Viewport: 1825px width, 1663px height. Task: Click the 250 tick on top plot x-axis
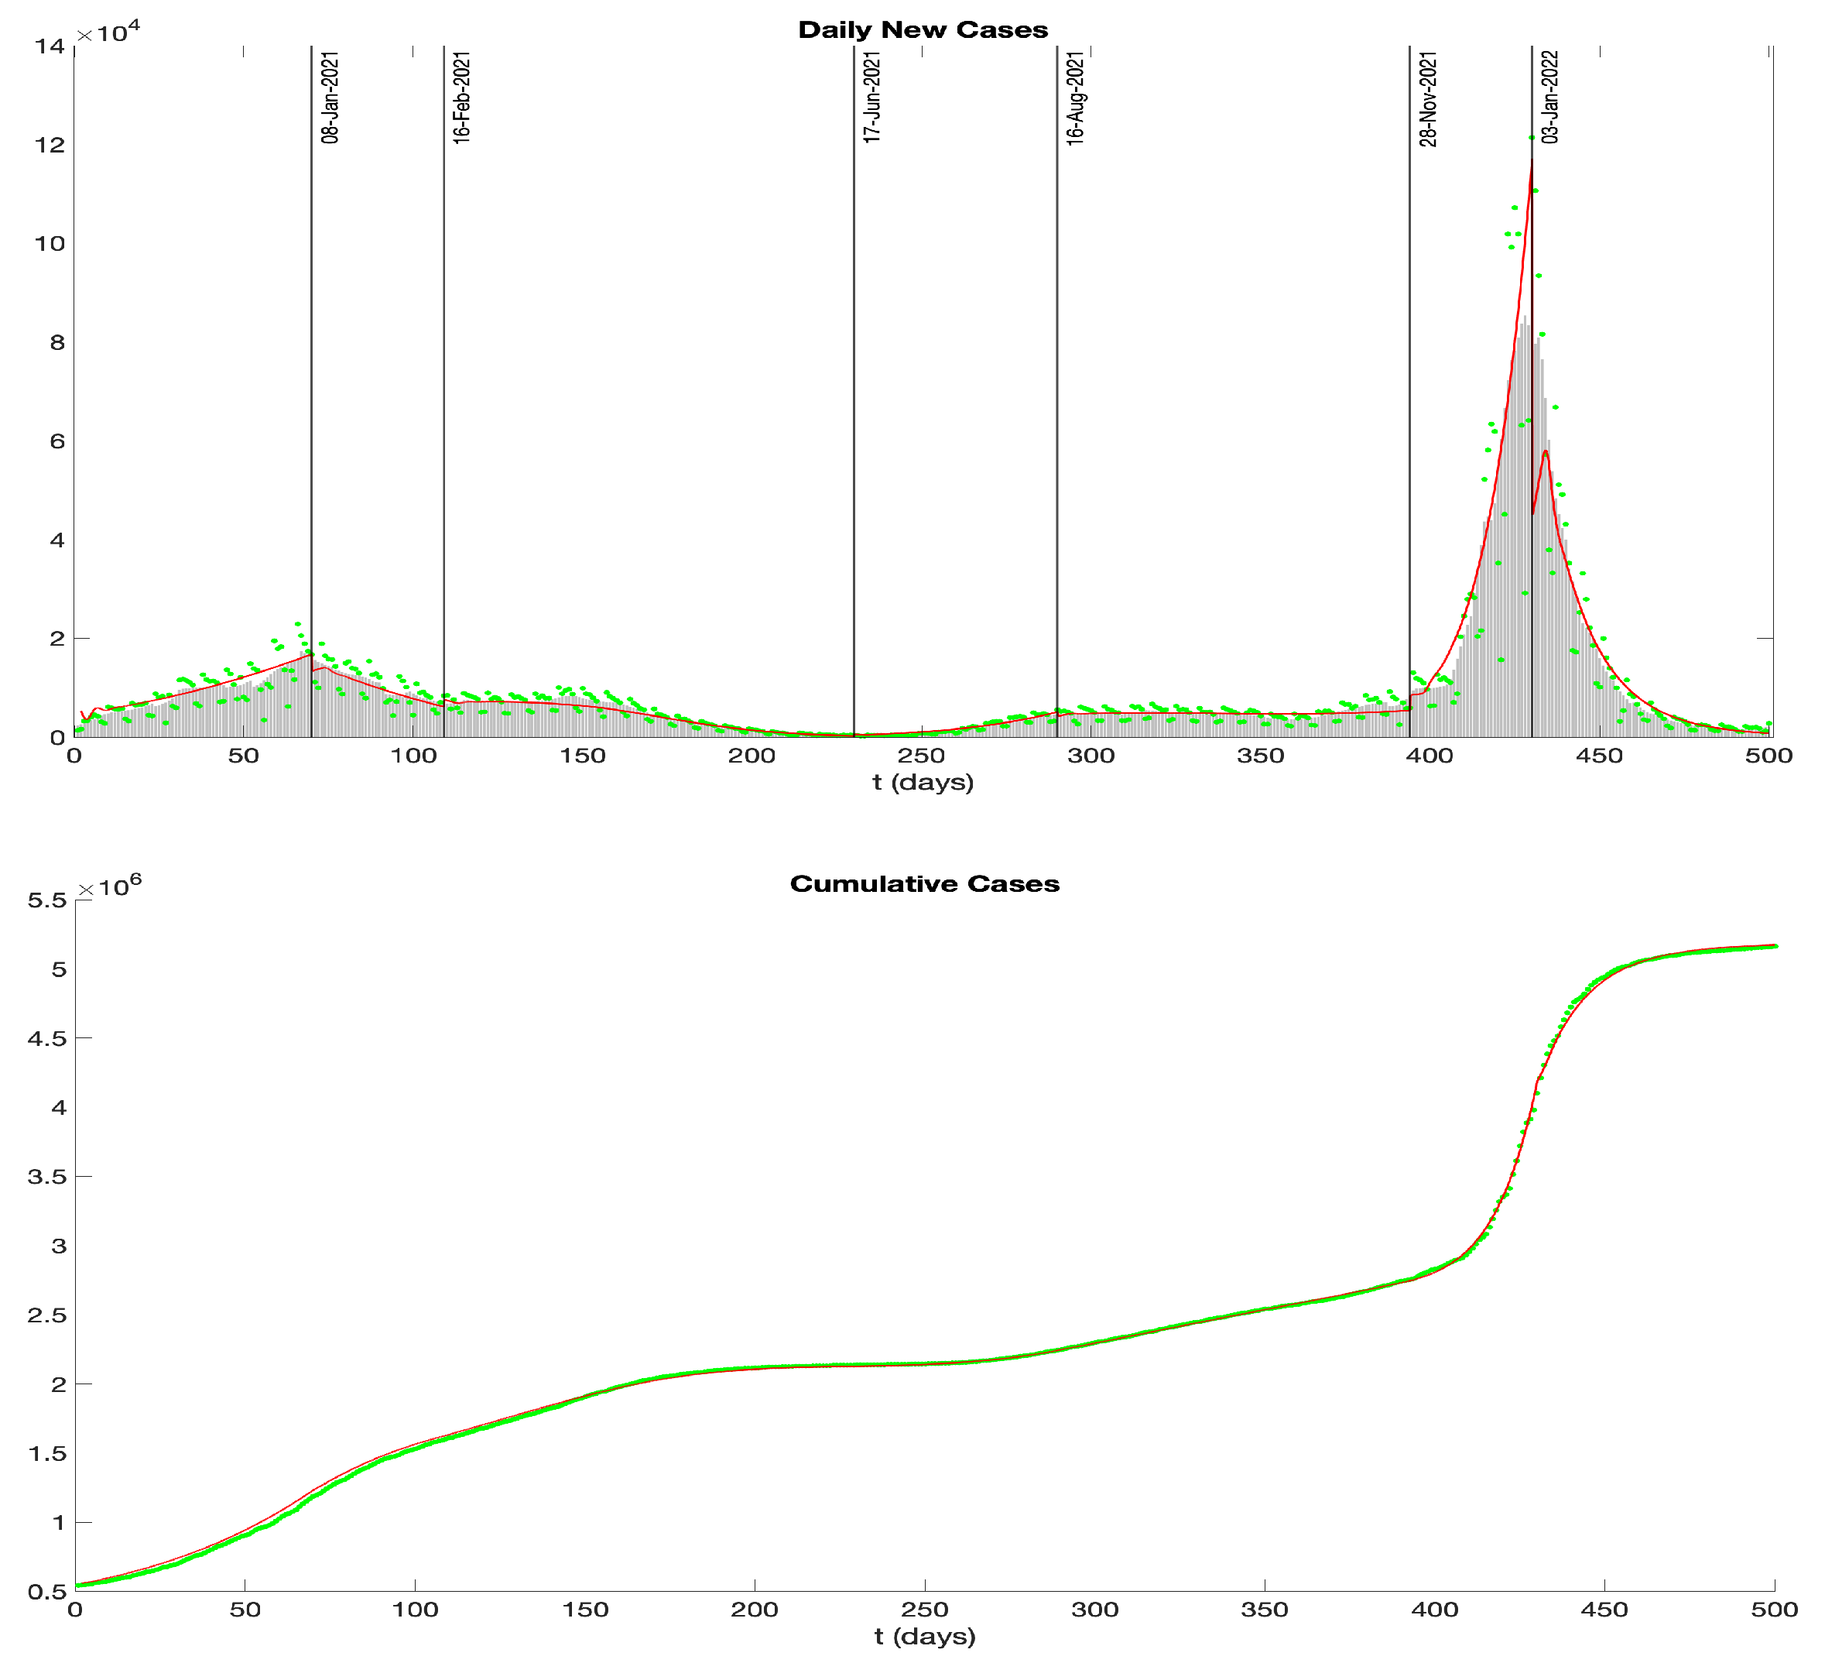tap(922, 756)
